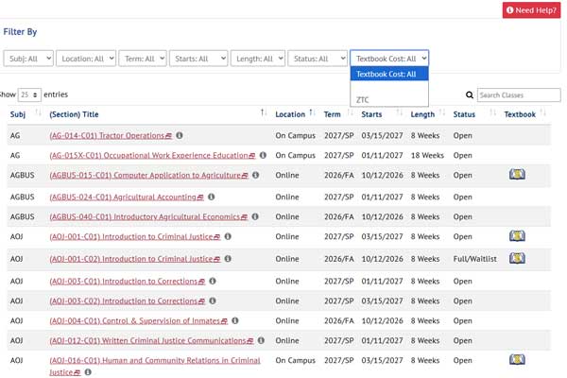The width and height of the screenshot is (567, 378).
Task: Click 'Full/Waitlist' status cell
Action: [474, 259]
